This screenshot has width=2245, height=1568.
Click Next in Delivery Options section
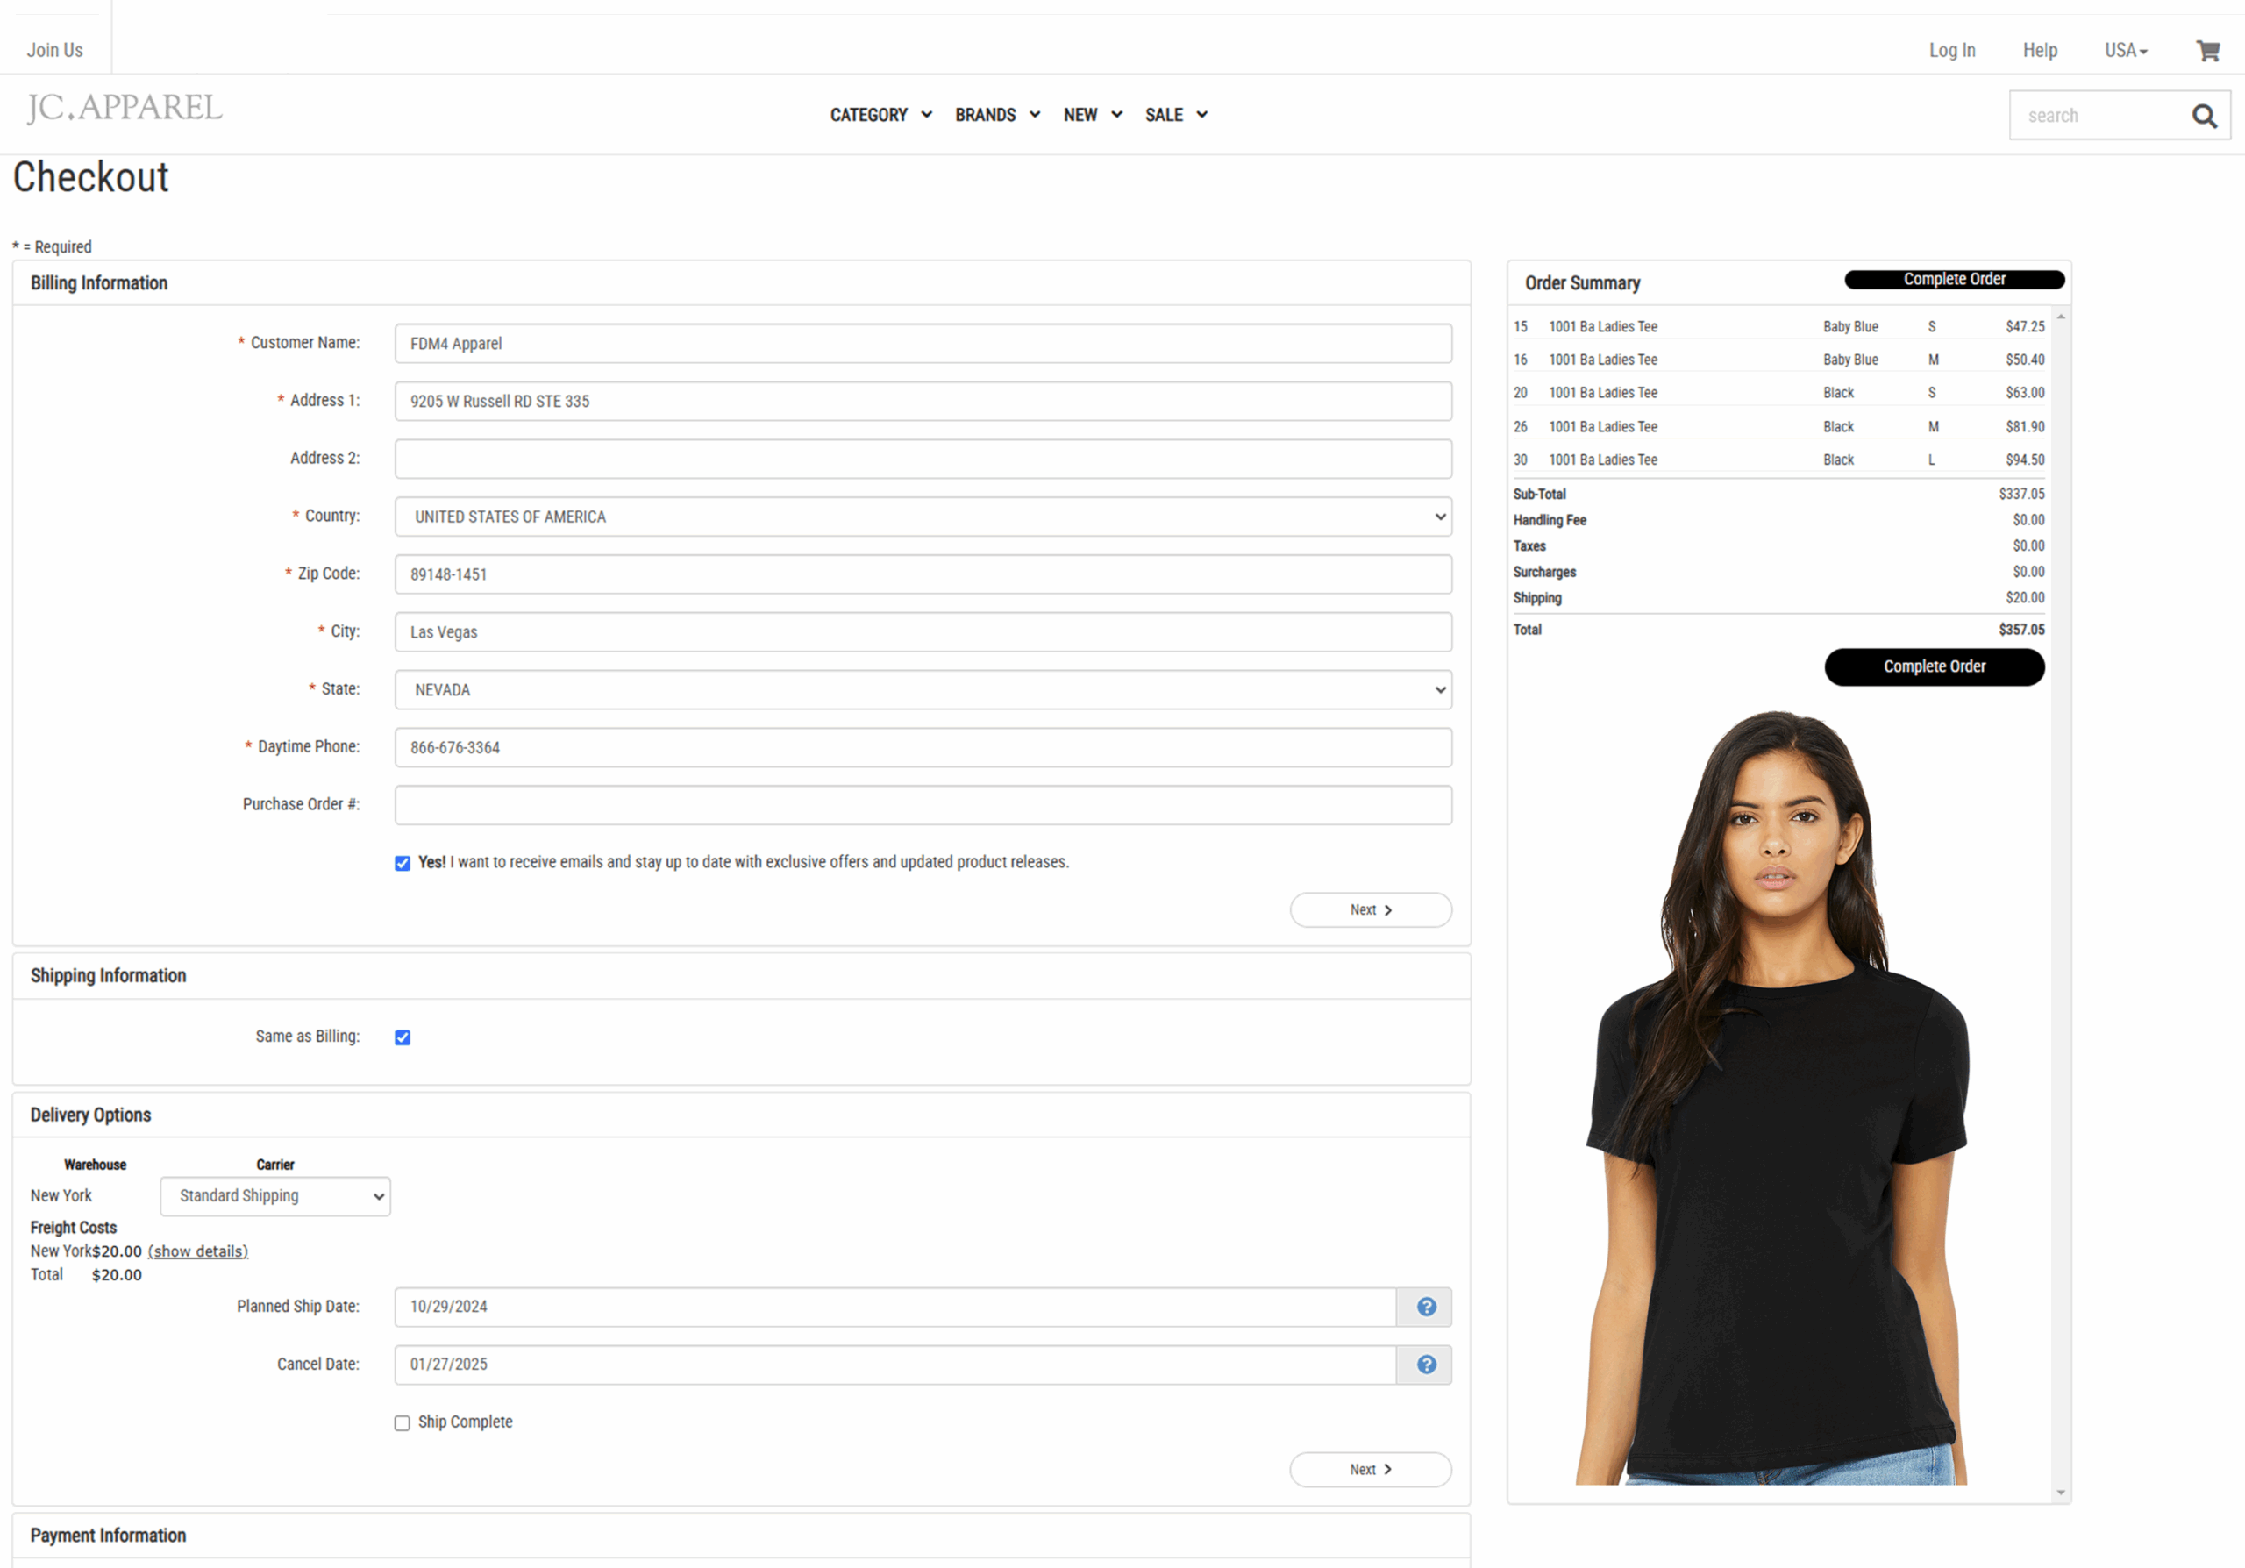pyautogui.click(x=1371, y=1471)
